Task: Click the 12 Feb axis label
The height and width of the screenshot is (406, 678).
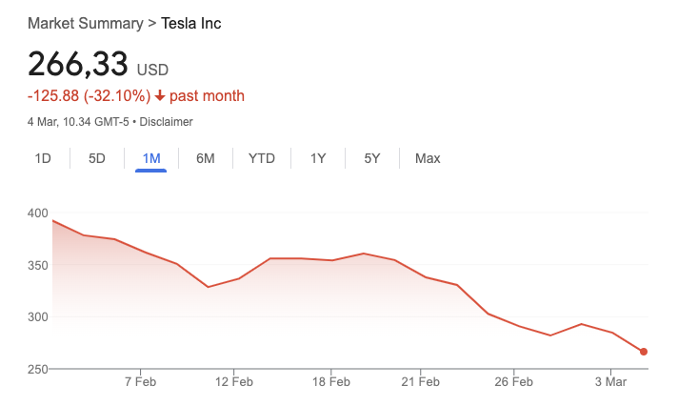Action: click(234, 382)
